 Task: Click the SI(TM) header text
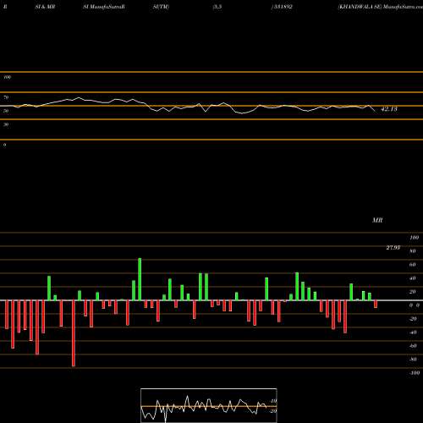(x=161, y=7)
